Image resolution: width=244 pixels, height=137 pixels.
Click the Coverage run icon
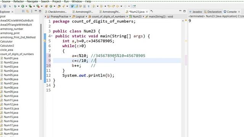30,6
